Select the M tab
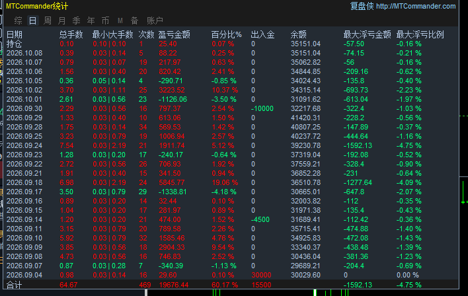Image resolution: width=468 pixels, height=296 pixels. (x=120, y=20)
